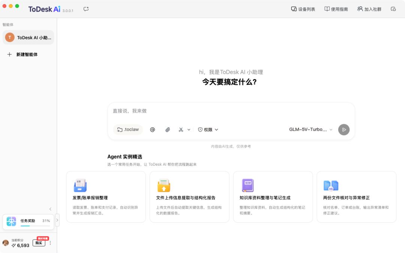
Task: Open the 两份文件核对与异常修正 card
Action: click(x=357, y=197)
